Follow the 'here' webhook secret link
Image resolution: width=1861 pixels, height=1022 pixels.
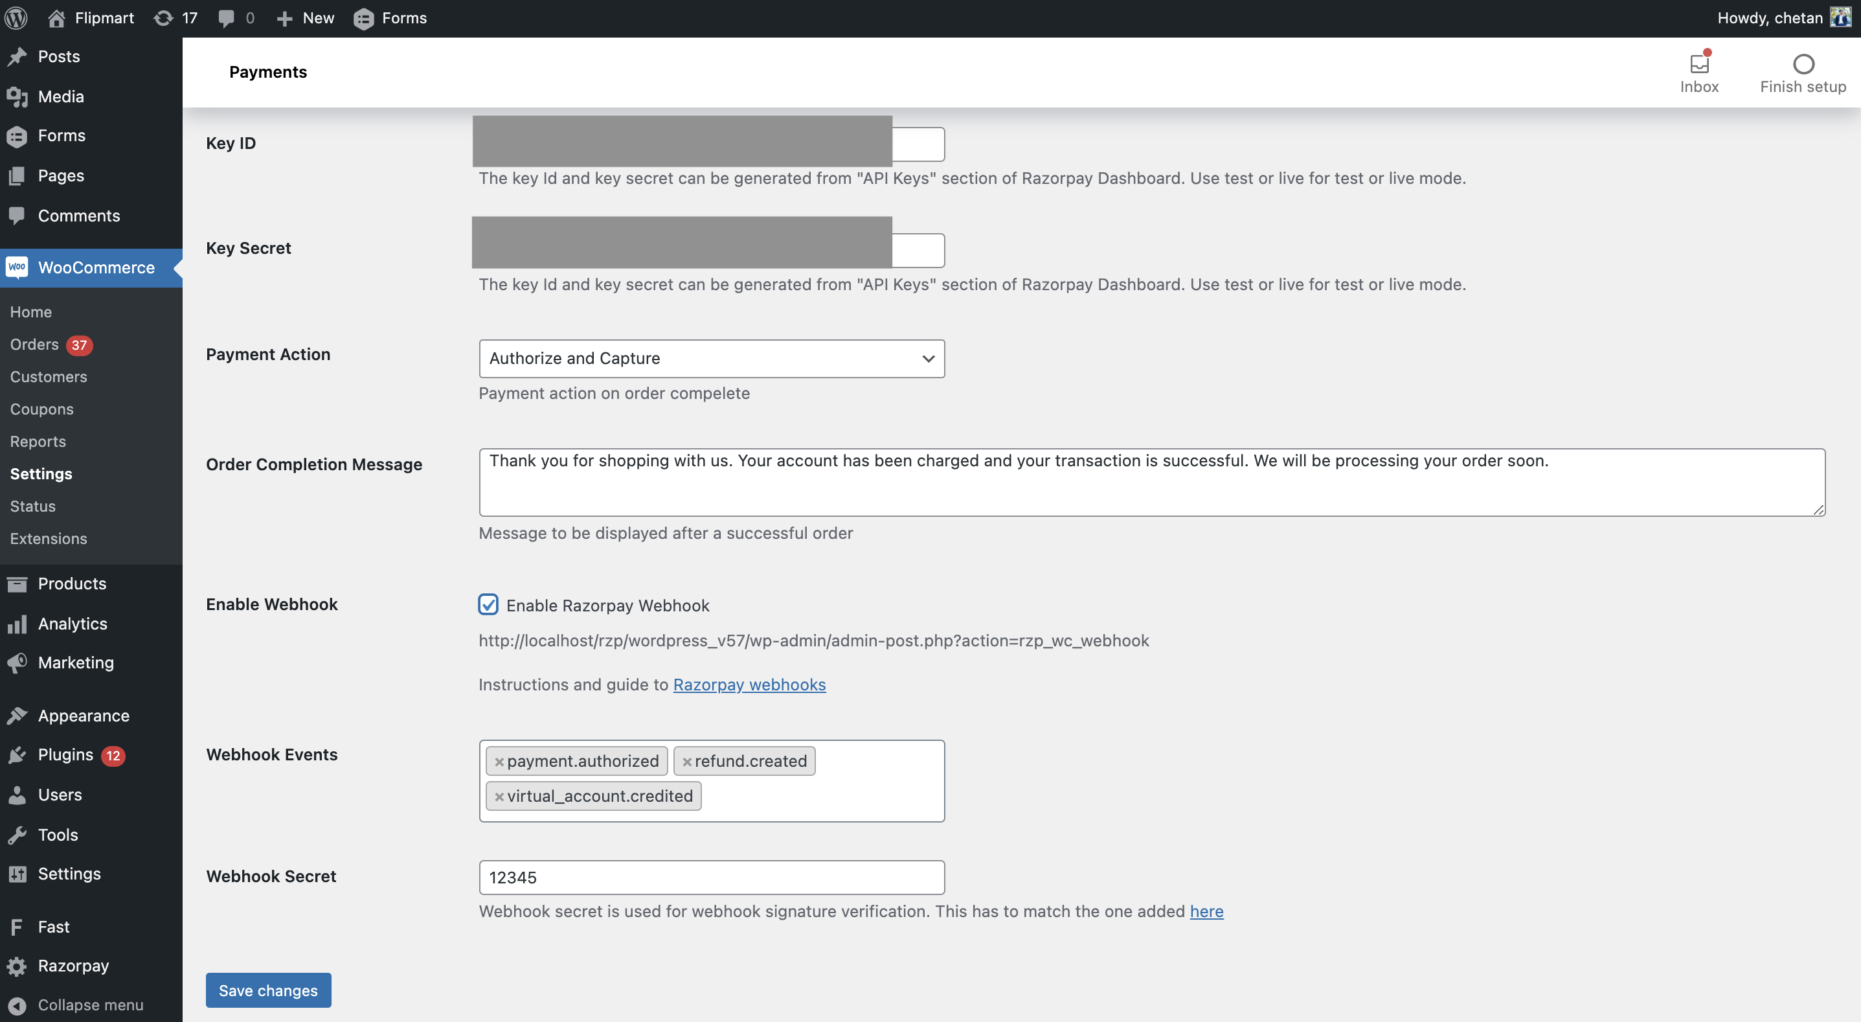click(1206, 911)
